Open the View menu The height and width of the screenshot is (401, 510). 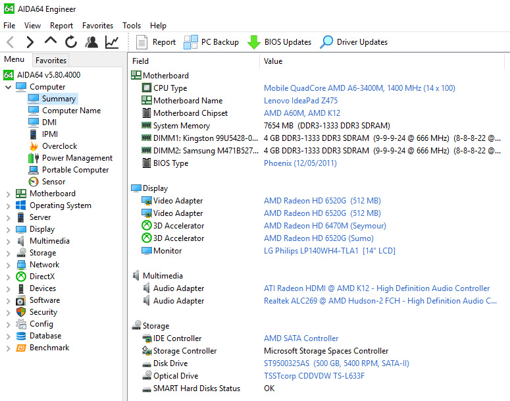(32, 26)
